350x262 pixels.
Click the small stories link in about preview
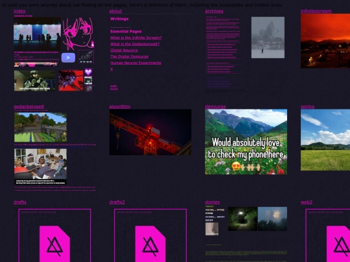114,89
